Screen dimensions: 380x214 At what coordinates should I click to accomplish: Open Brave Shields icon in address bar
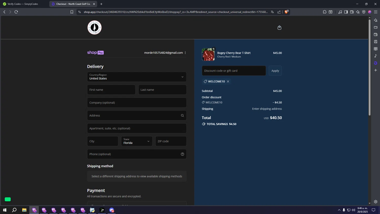pyautogui.click(x=287, y=12)
